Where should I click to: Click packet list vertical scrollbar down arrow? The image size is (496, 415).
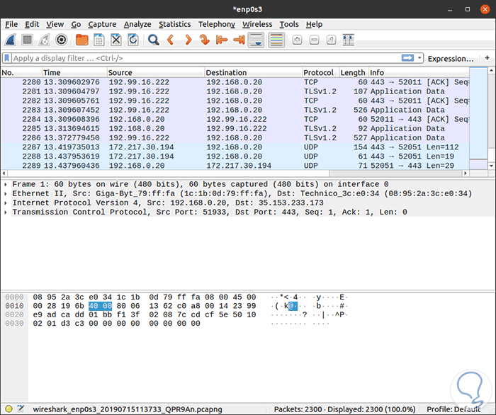pyautogui.click(x=491, y=166)
